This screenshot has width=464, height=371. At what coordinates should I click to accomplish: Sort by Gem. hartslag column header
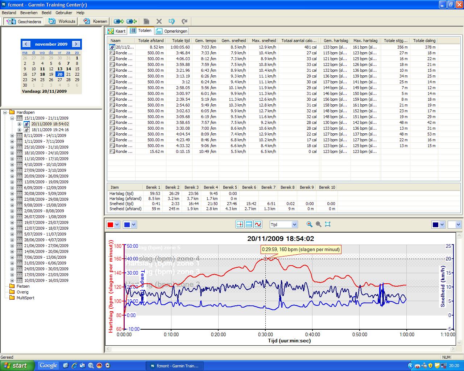(336, 41)
